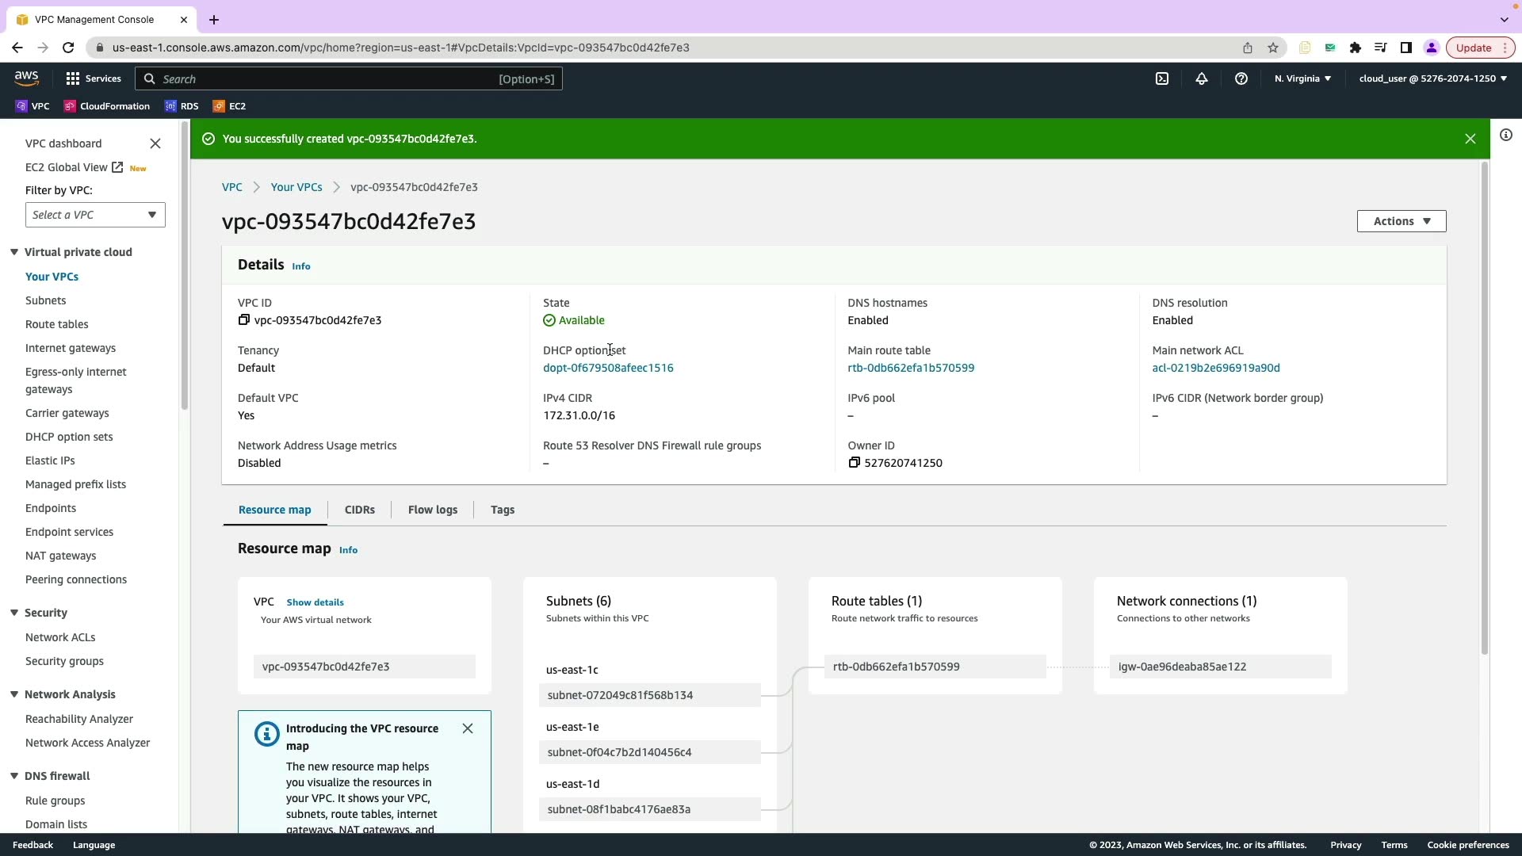Screen dimensions: 1522x856
Task: Open AWS CloudShell icon in top bar
Action: 1162,78
